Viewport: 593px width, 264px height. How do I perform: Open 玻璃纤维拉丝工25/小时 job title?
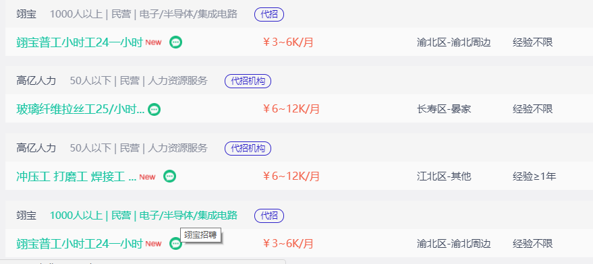pos(80,109)
